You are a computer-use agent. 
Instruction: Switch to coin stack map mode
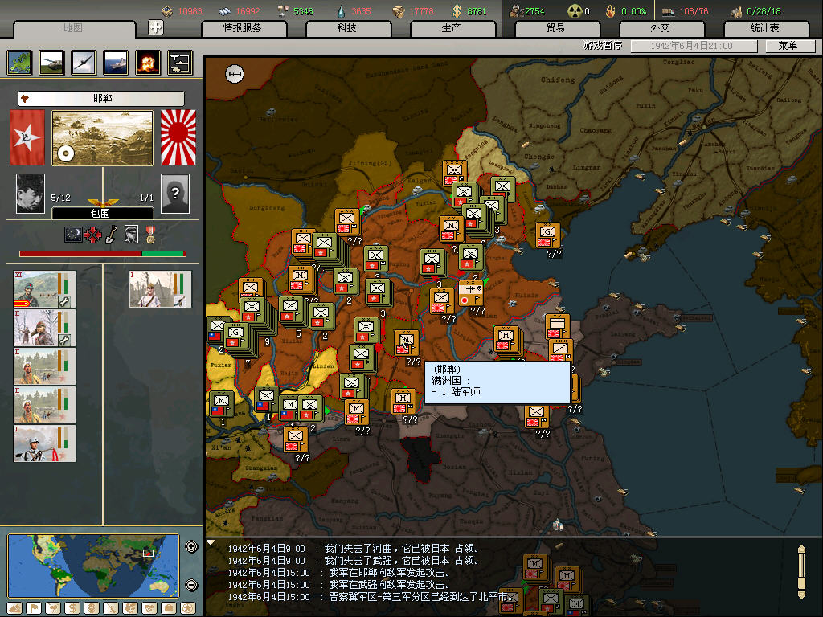(92, 608)
